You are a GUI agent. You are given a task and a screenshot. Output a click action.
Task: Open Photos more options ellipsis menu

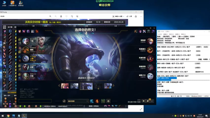[141, 16]
